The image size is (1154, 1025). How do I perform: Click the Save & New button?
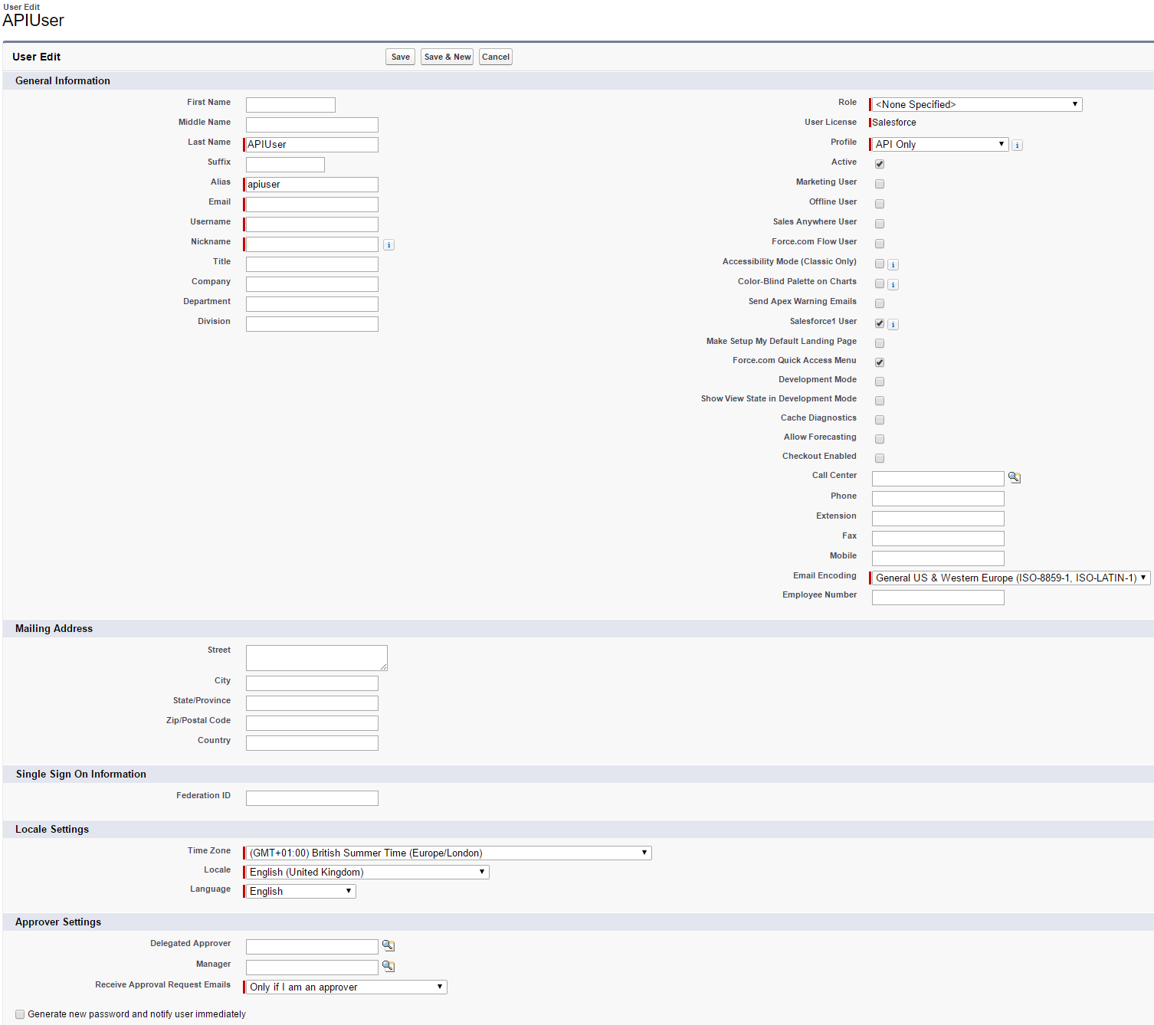tap(448, 57)
